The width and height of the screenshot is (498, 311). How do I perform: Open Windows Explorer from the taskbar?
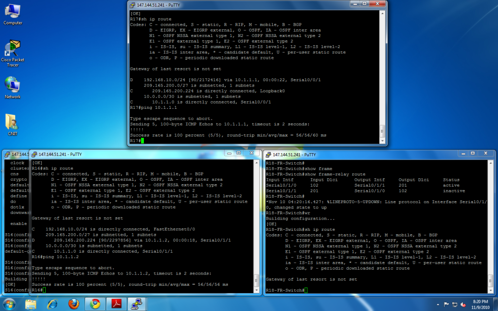click(31, 304)
